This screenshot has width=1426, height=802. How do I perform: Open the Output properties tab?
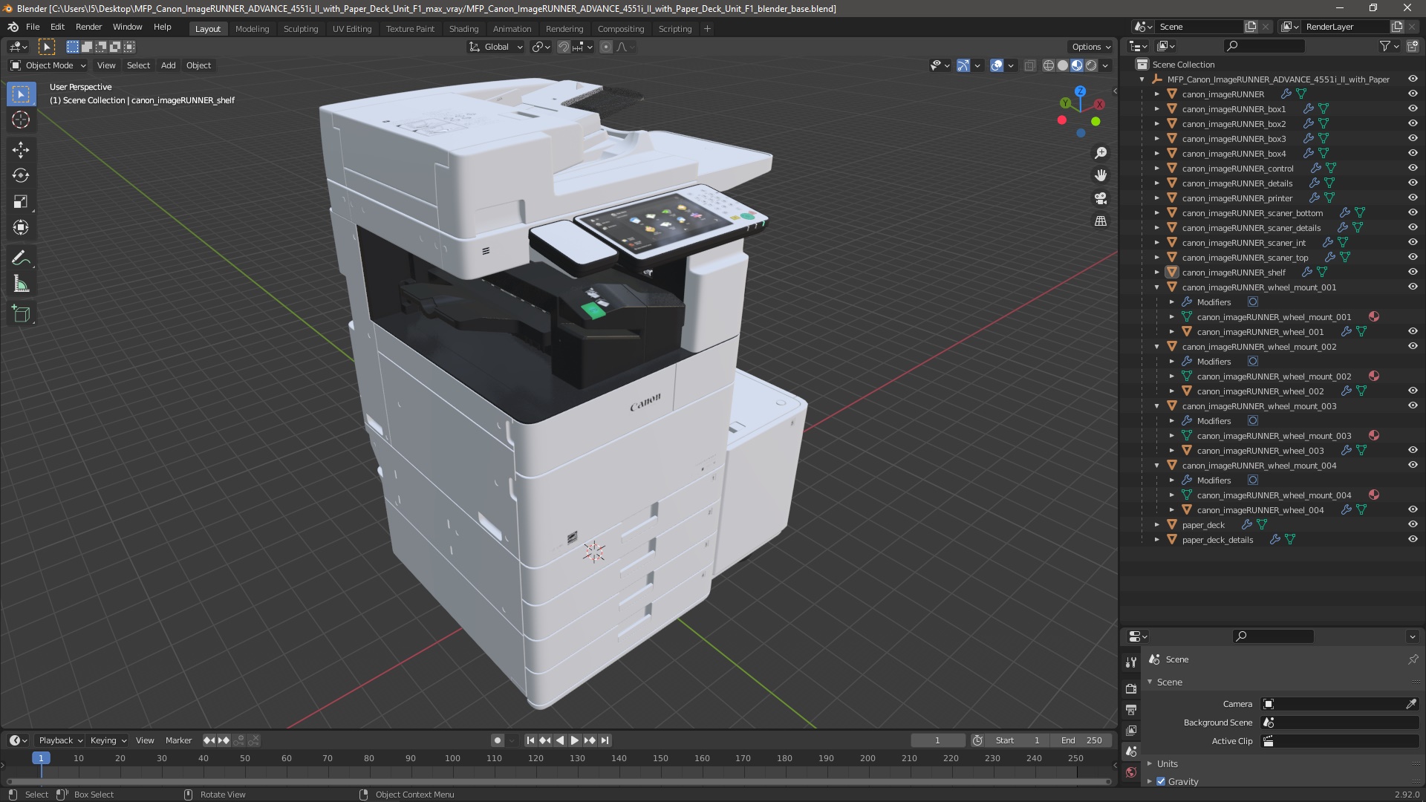tap(1131, 710)
